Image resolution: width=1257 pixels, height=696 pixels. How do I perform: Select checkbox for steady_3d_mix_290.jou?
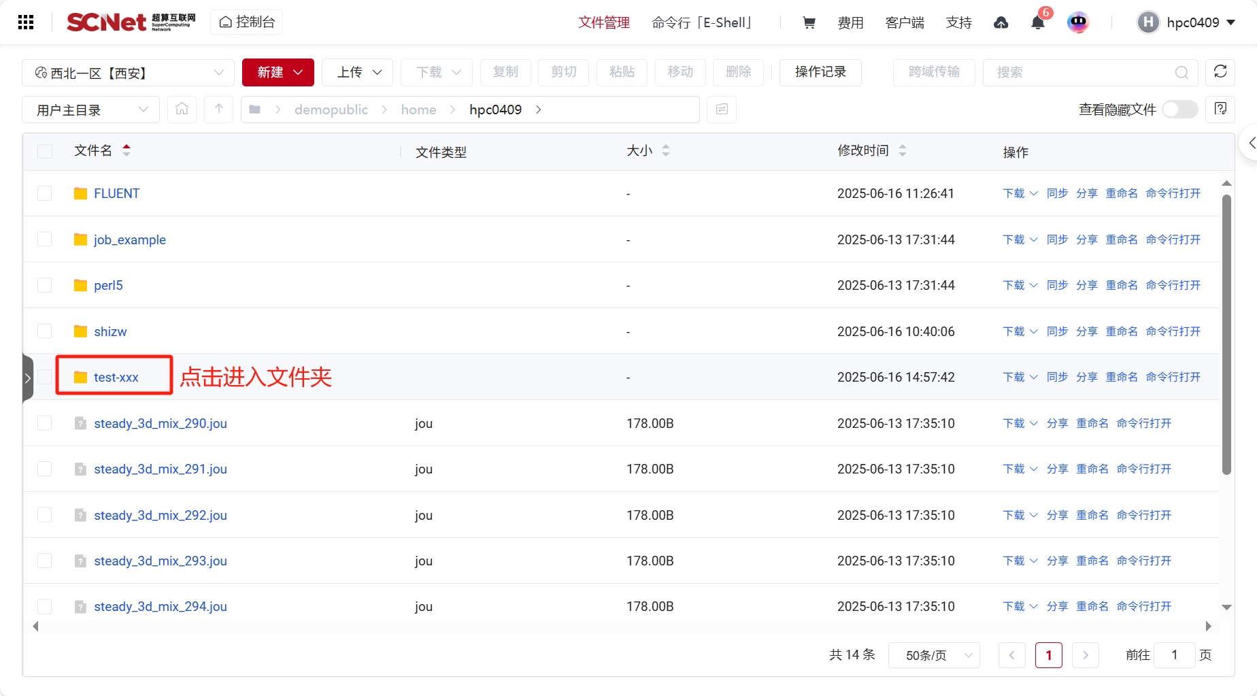coord(45,423)
